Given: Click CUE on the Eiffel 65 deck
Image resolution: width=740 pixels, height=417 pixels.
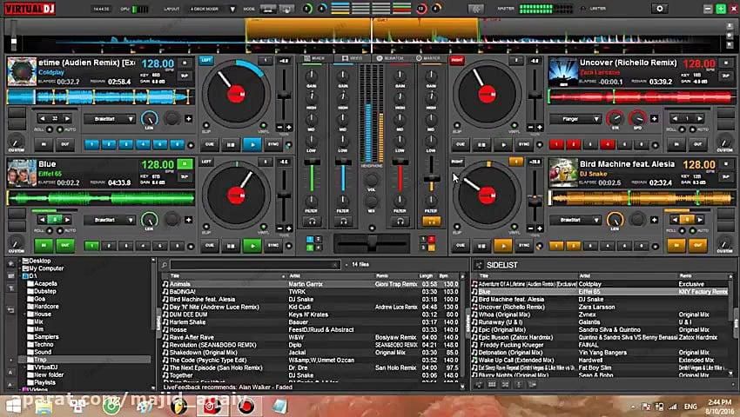Looking at the screenshot, I should 209,246.
